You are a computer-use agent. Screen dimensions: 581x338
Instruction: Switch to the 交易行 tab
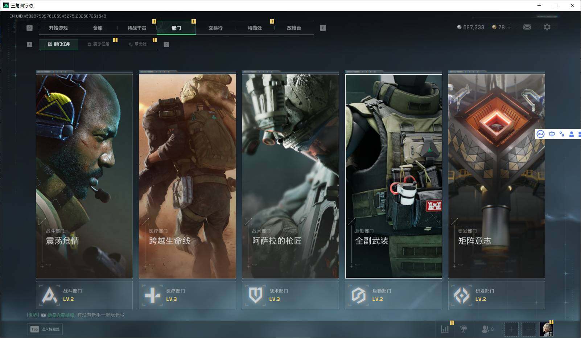click(215, 28)
